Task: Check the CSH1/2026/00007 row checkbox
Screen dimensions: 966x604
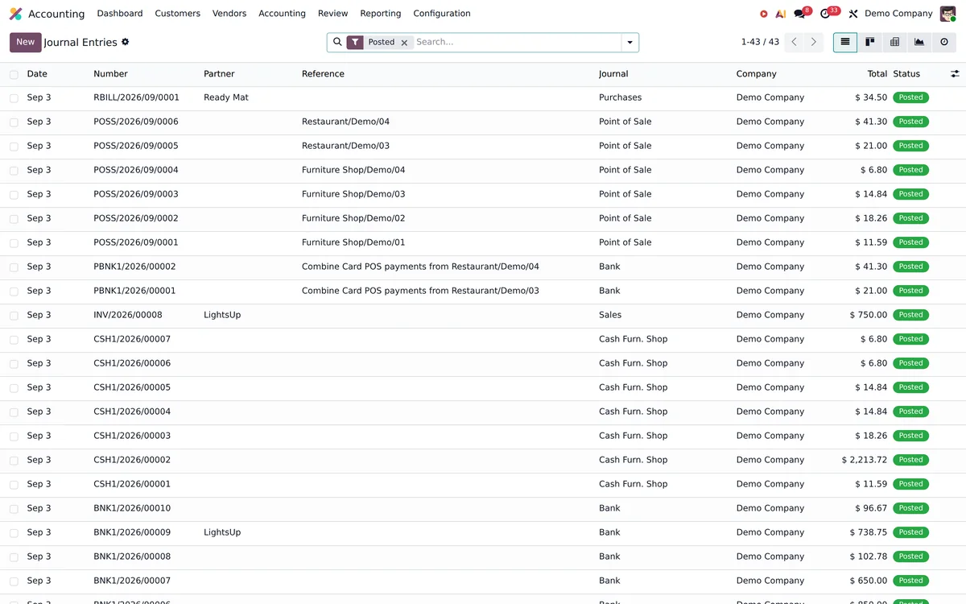Action: (x=14, y=340)
